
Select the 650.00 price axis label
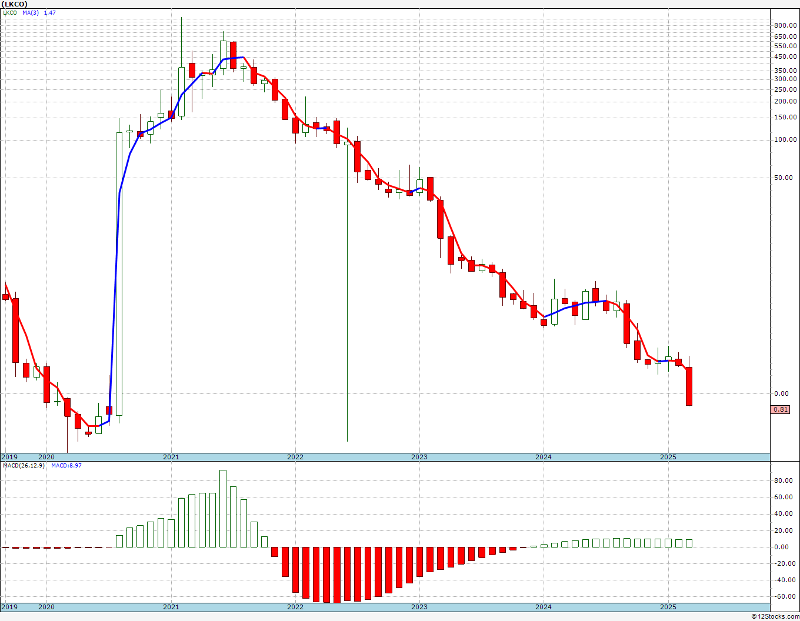click(x=785, y=36)
